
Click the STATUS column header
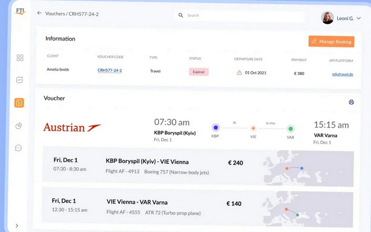195,59
